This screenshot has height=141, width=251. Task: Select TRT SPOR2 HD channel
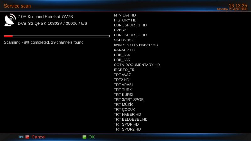pyautogui.click(x=127, y=129)
